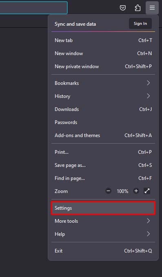Expand the History submenu
The height and width of the screenshot is (277, 162).
pos(103,96)
